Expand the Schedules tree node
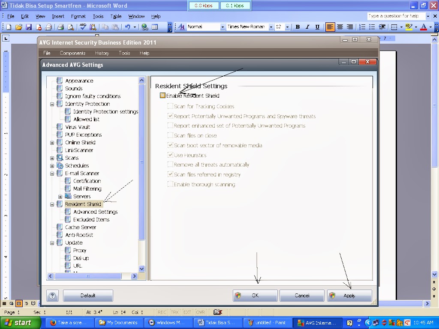439x329 pixels. click(x=52, y=166)
